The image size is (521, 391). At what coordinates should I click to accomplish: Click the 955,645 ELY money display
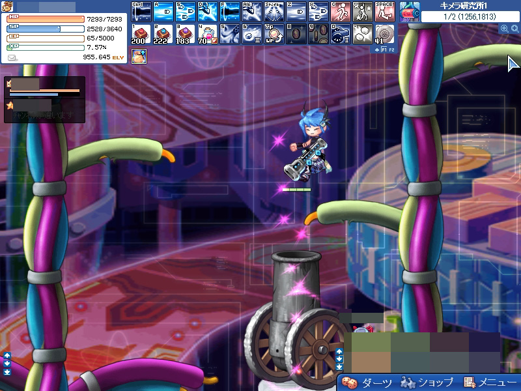tap(104, 57)
